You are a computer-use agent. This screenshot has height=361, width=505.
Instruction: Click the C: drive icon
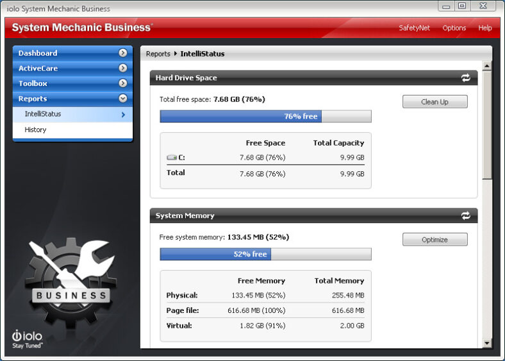(x=172, y=157)
